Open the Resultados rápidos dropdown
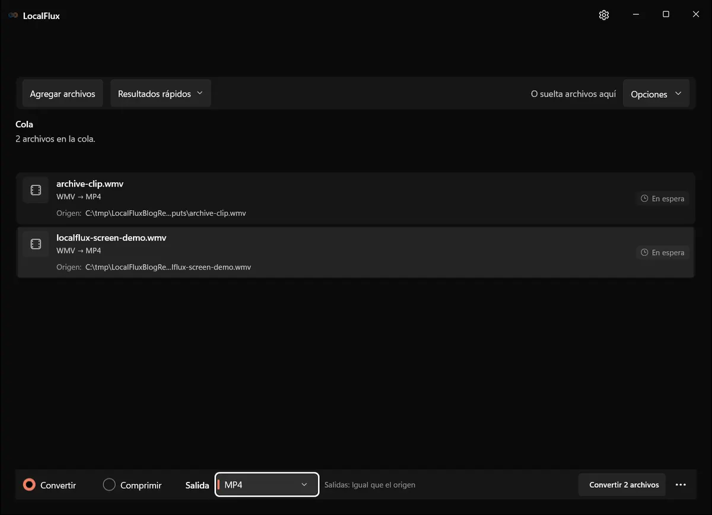The image size is (712, 515). 161,94
